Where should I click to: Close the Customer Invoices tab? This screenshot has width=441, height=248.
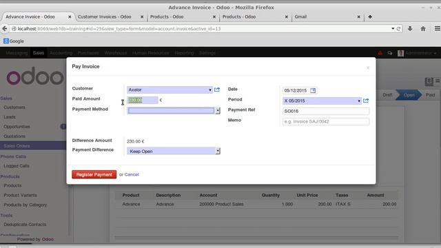[142, 17]
